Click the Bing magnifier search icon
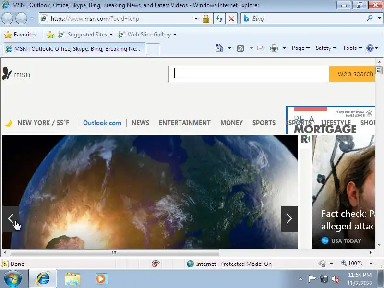384x288 pixels. pos(370,18)
